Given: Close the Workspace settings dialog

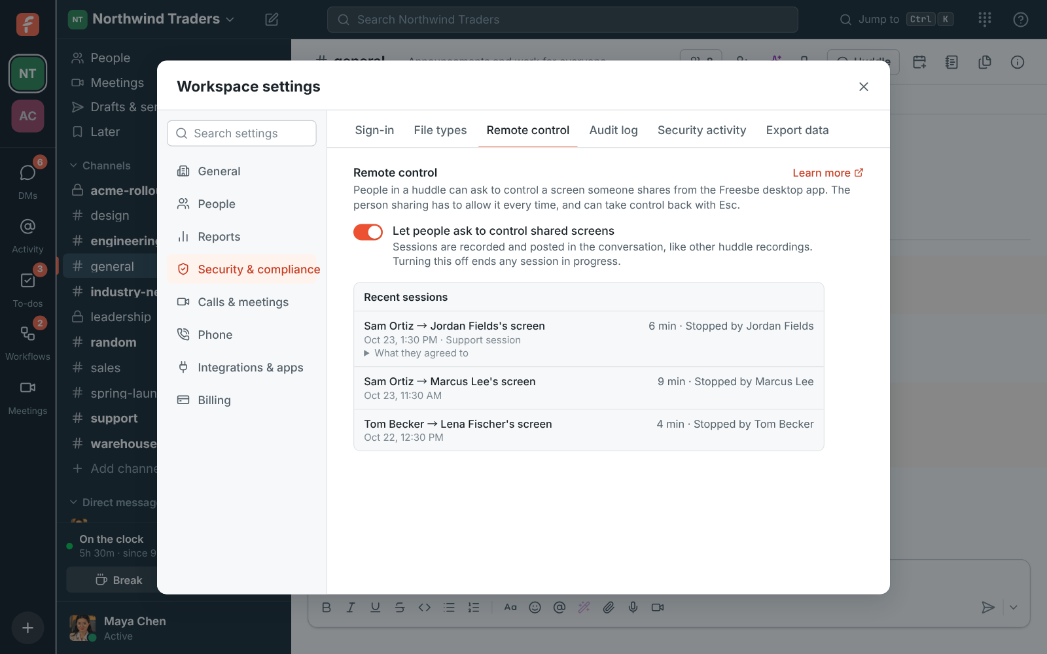Looking at the screenshot, I should (864, 87).
